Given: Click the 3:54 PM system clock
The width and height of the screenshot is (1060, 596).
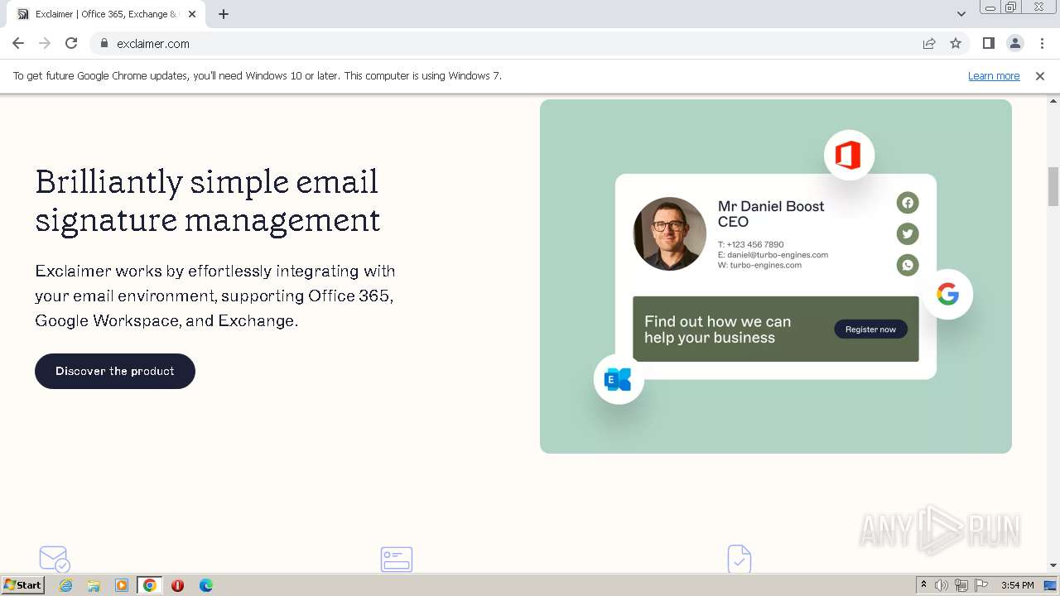Looking at the screenshot, I should click(1017, 585).
